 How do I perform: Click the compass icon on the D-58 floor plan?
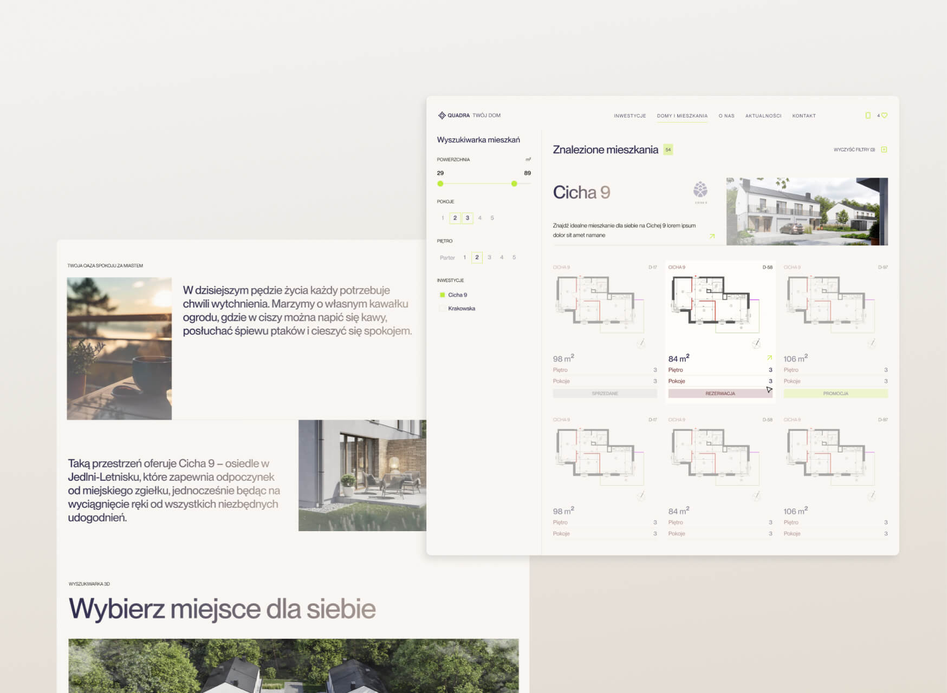tap(756, 343)
